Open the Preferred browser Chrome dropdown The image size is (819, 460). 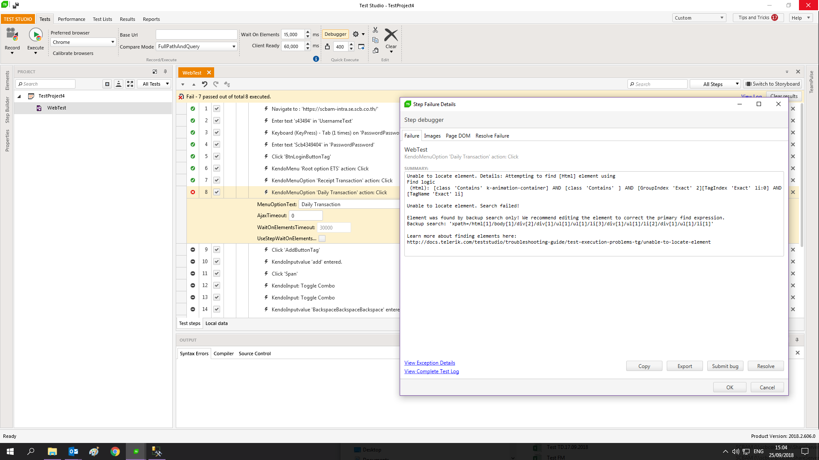coord(83,42)
